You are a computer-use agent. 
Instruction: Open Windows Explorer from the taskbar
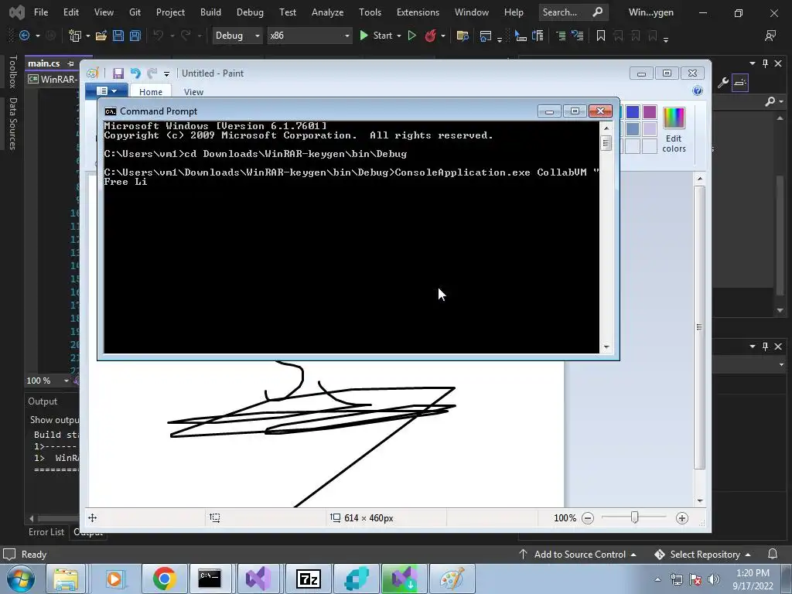pos(67,579)
